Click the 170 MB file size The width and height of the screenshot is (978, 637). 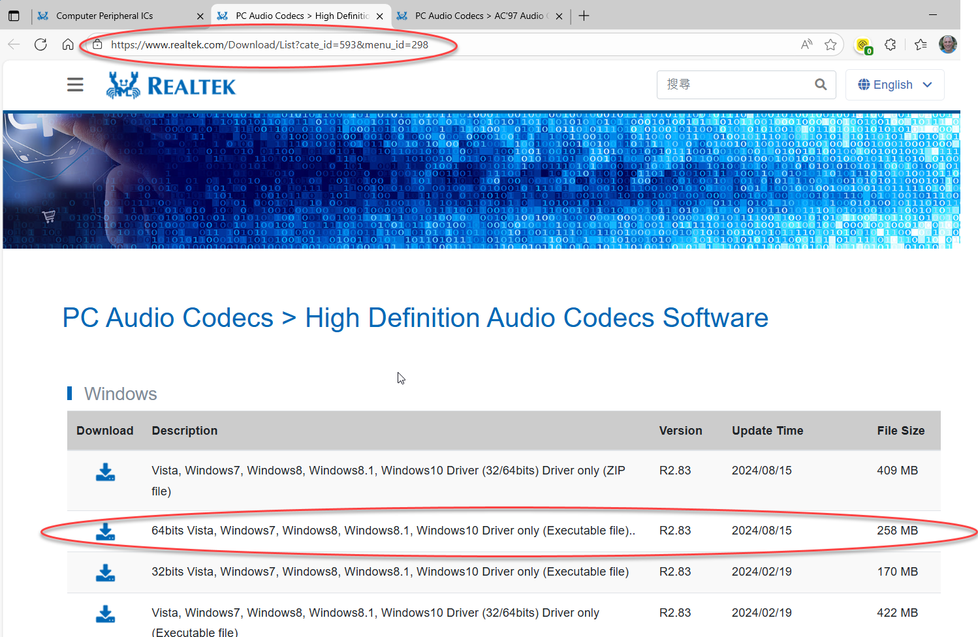click(897, 572)
